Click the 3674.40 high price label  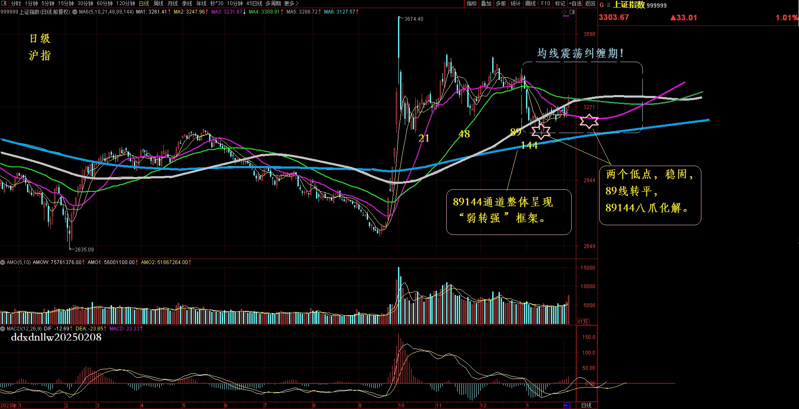414,19
